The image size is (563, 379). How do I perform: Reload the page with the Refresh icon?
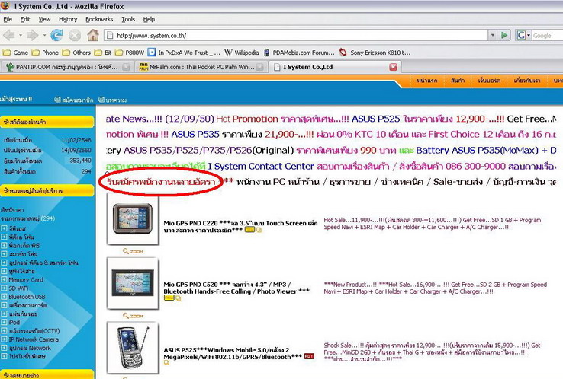click(x=56, y=35)
